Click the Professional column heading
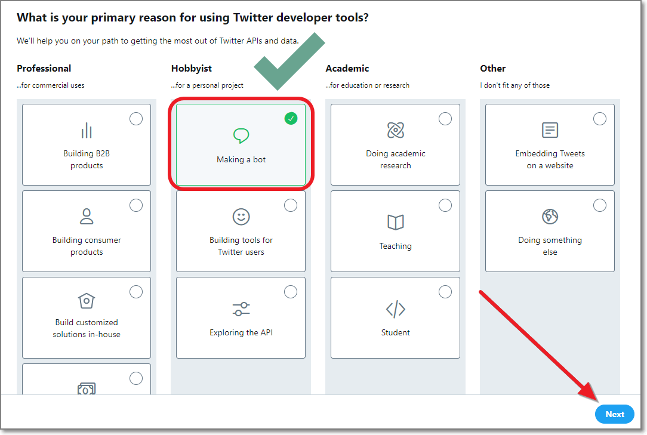This screenshot has width=647, height=435. [44, 69]
